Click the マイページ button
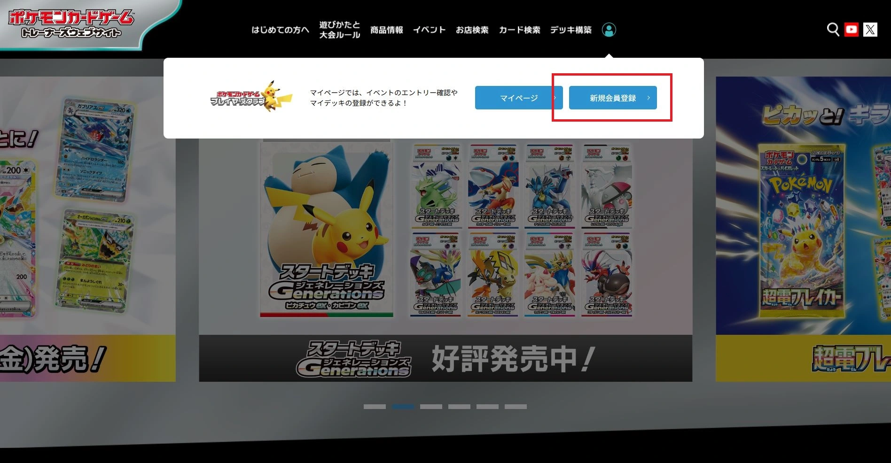 519,98
